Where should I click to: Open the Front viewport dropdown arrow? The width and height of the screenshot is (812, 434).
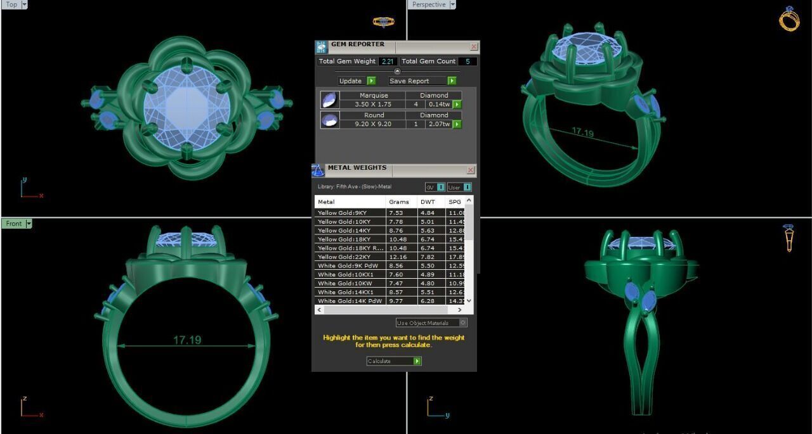[x=29, y=224]
